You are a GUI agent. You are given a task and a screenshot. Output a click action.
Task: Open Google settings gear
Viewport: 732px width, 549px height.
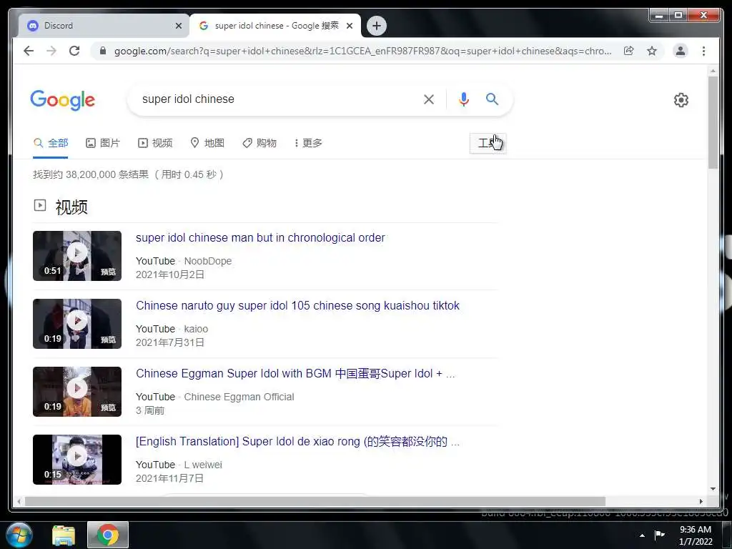coord(681,100)
